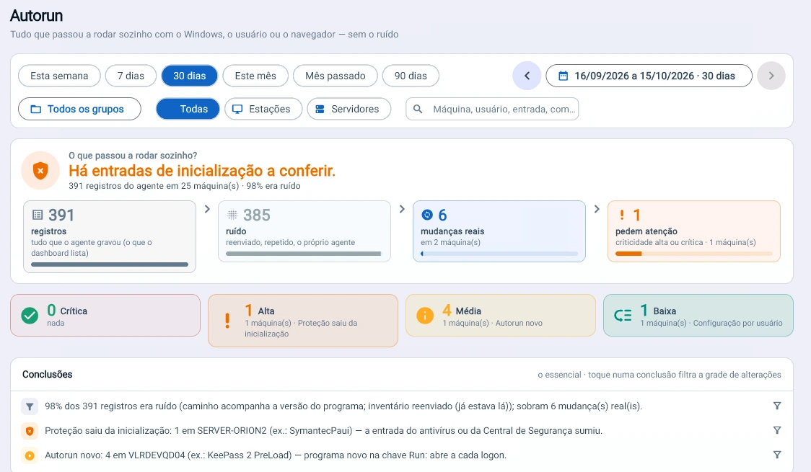Click the teal config icon in Baixa card
Image resolution: width=811 pixels, height=472 pixels.
pyautogui.click(x=623, y=316)
